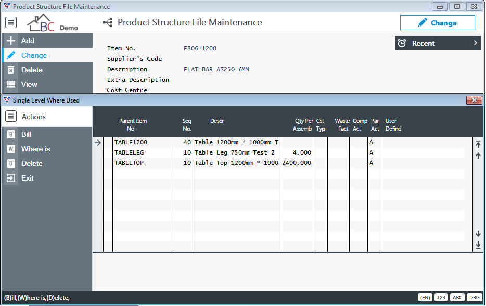Click the ABC Demo house logo
This screenshot has height=306, width=486.
(52, 23)
